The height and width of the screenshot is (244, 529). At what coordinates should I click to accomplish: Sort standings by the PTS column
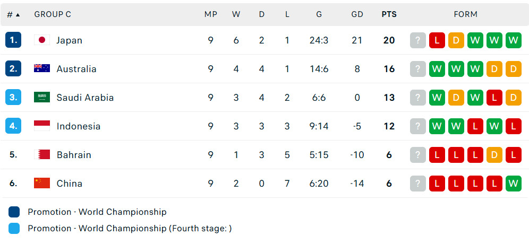[389, 14]
